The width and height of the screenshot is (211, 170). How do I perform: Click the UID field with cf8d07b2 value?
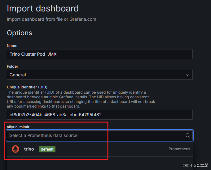[x=100, y=115]
